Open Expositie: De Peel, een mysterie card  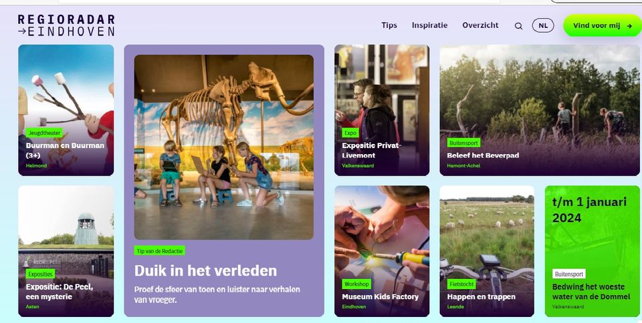pos(66,251)
